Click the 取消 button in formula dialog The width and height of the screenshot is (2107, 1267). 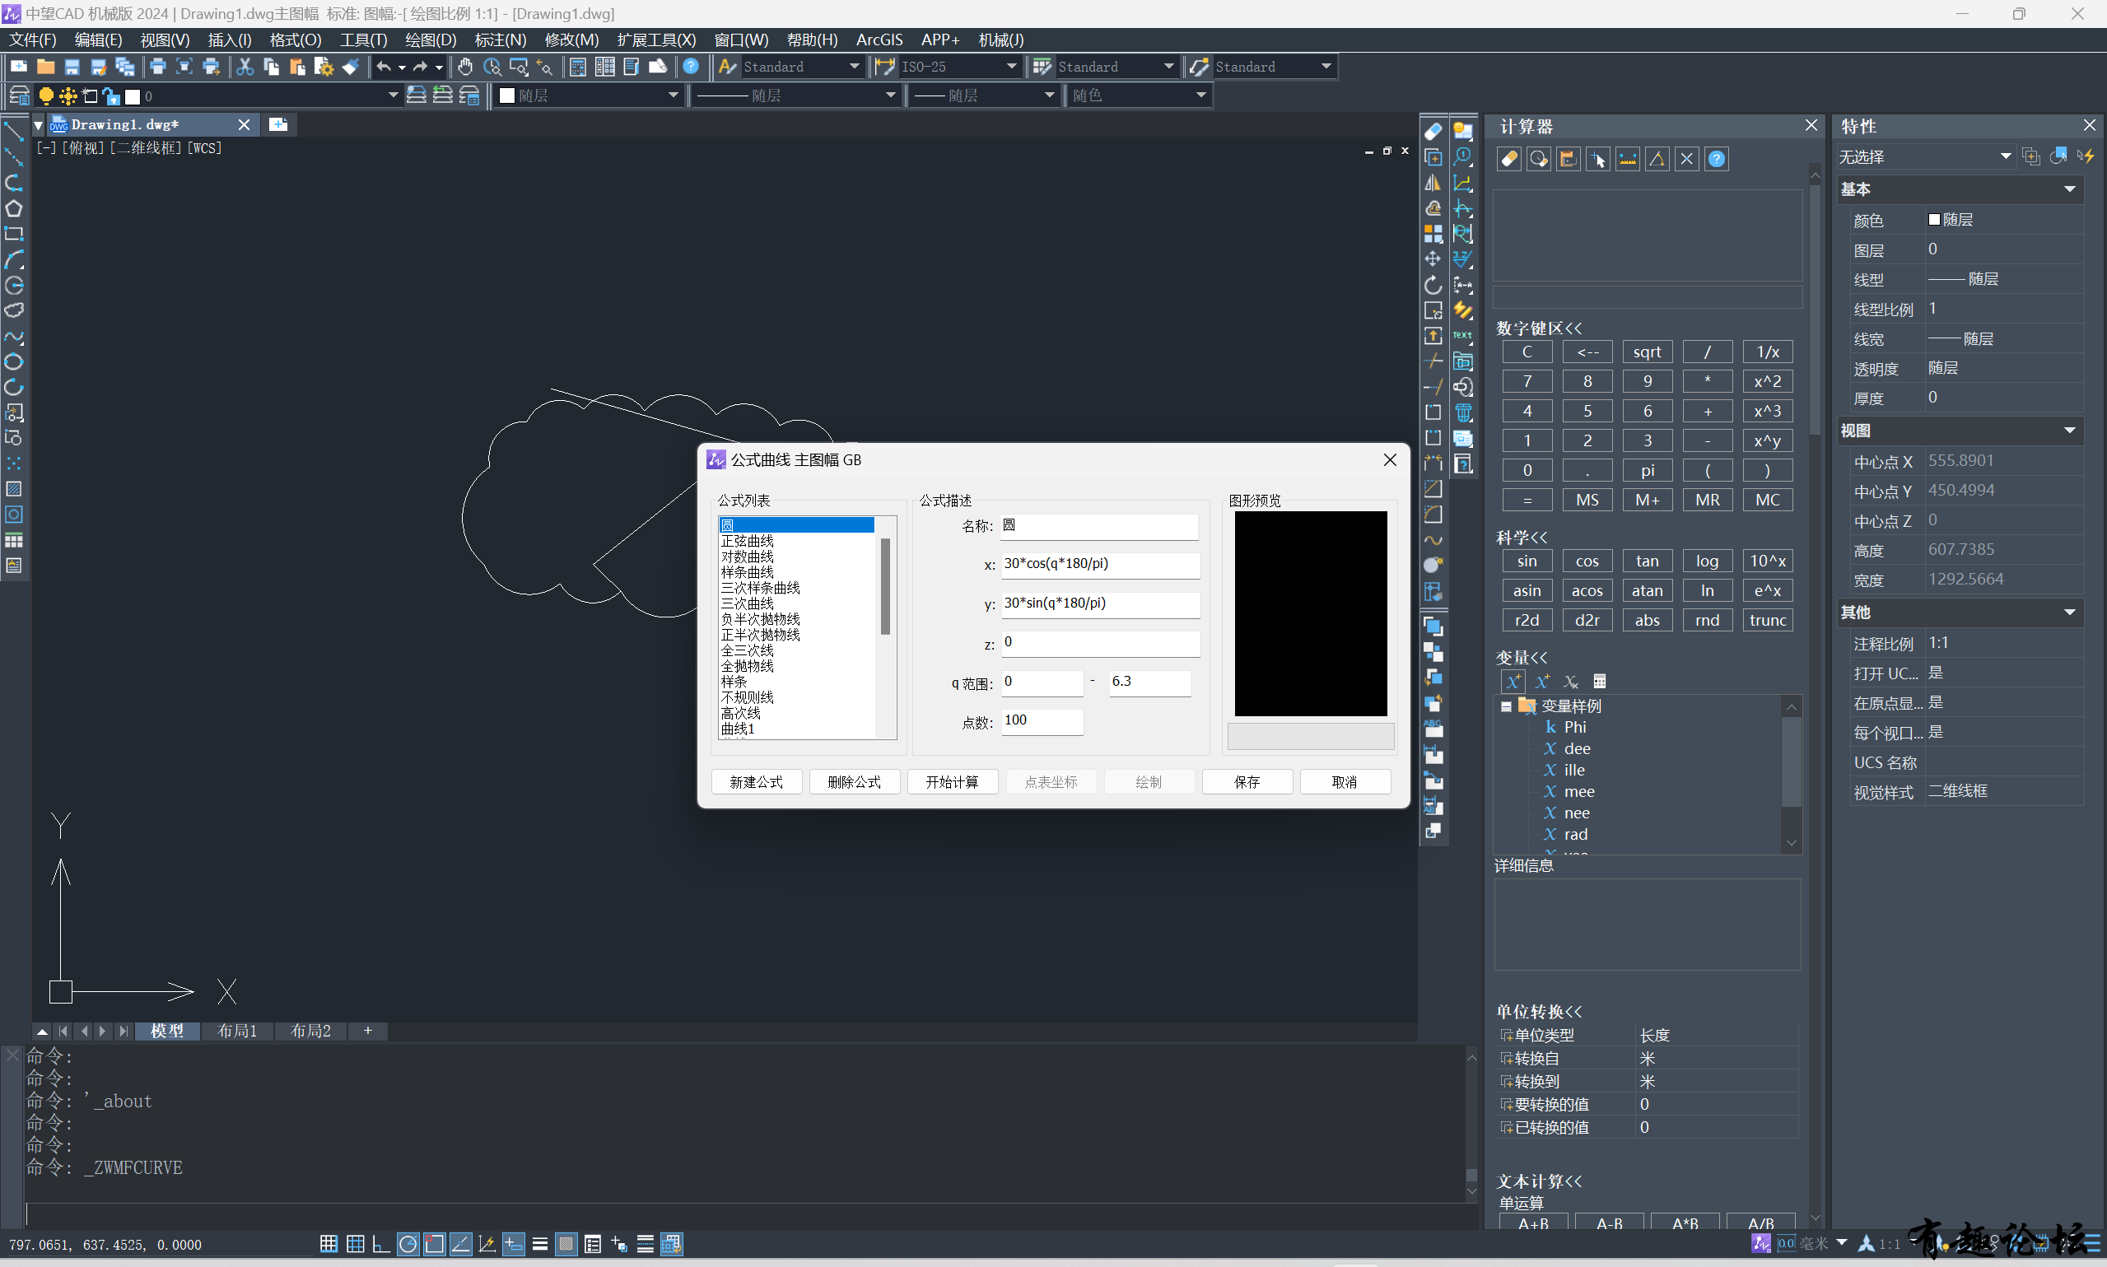pyautogui.click(x=1345, y=782)
